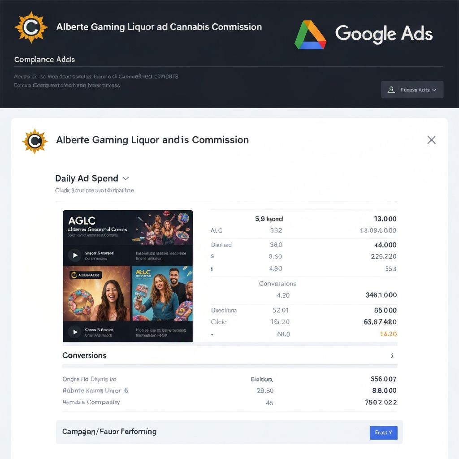Click the 'Diarl aid' row label
Viewport: 459px width, 459px height.
[x=221, y=245]
